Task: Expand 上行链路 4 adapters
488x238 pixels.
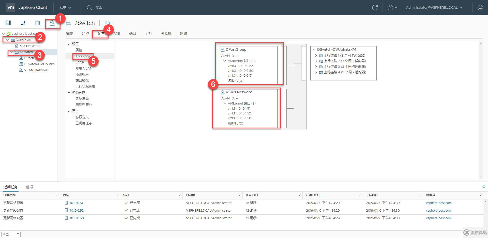Action: pyautogui.click(x=316, y=72)
